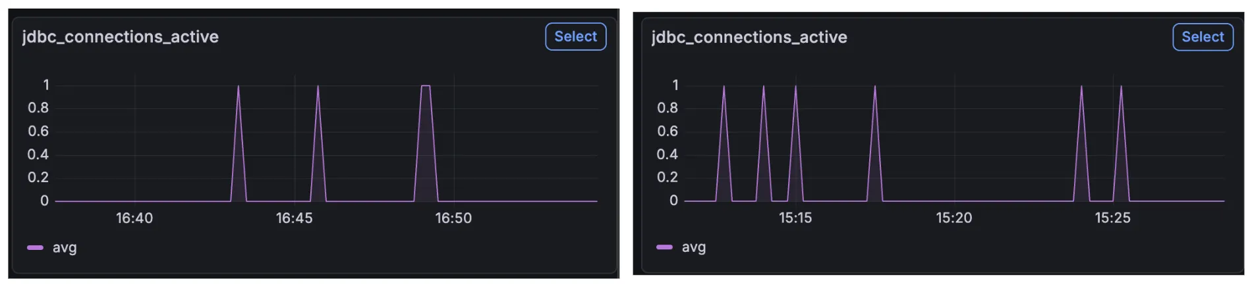Image resolution: width=1252 pixels, height=292 pixels.
Task: Toggle avg series in left panel legend
Action: (65, 248)
